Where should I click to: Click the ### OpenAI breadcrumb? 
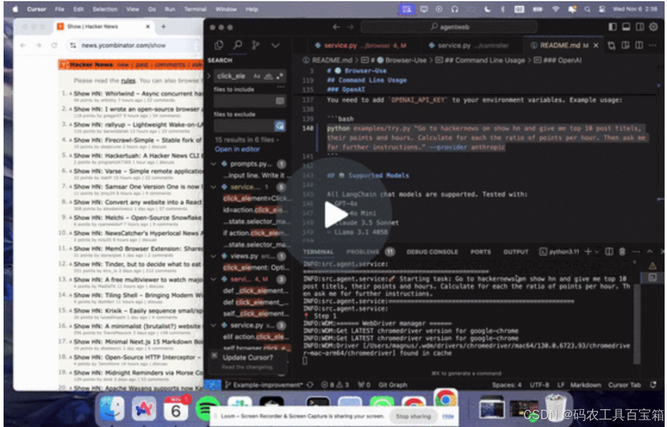pyautogui.click(x=558, y=60)
